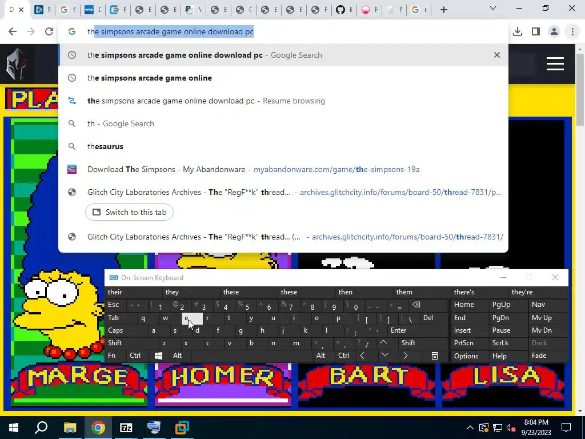Open last Glitch City Archives thread-7831/ suggestion
The width and height of the screenshot is (585, 439).
pyautogui.click(x=283, y=237)
